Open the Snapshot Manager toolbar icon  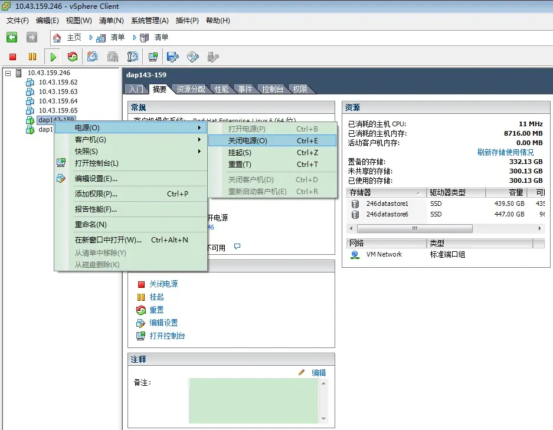(133, 57)
